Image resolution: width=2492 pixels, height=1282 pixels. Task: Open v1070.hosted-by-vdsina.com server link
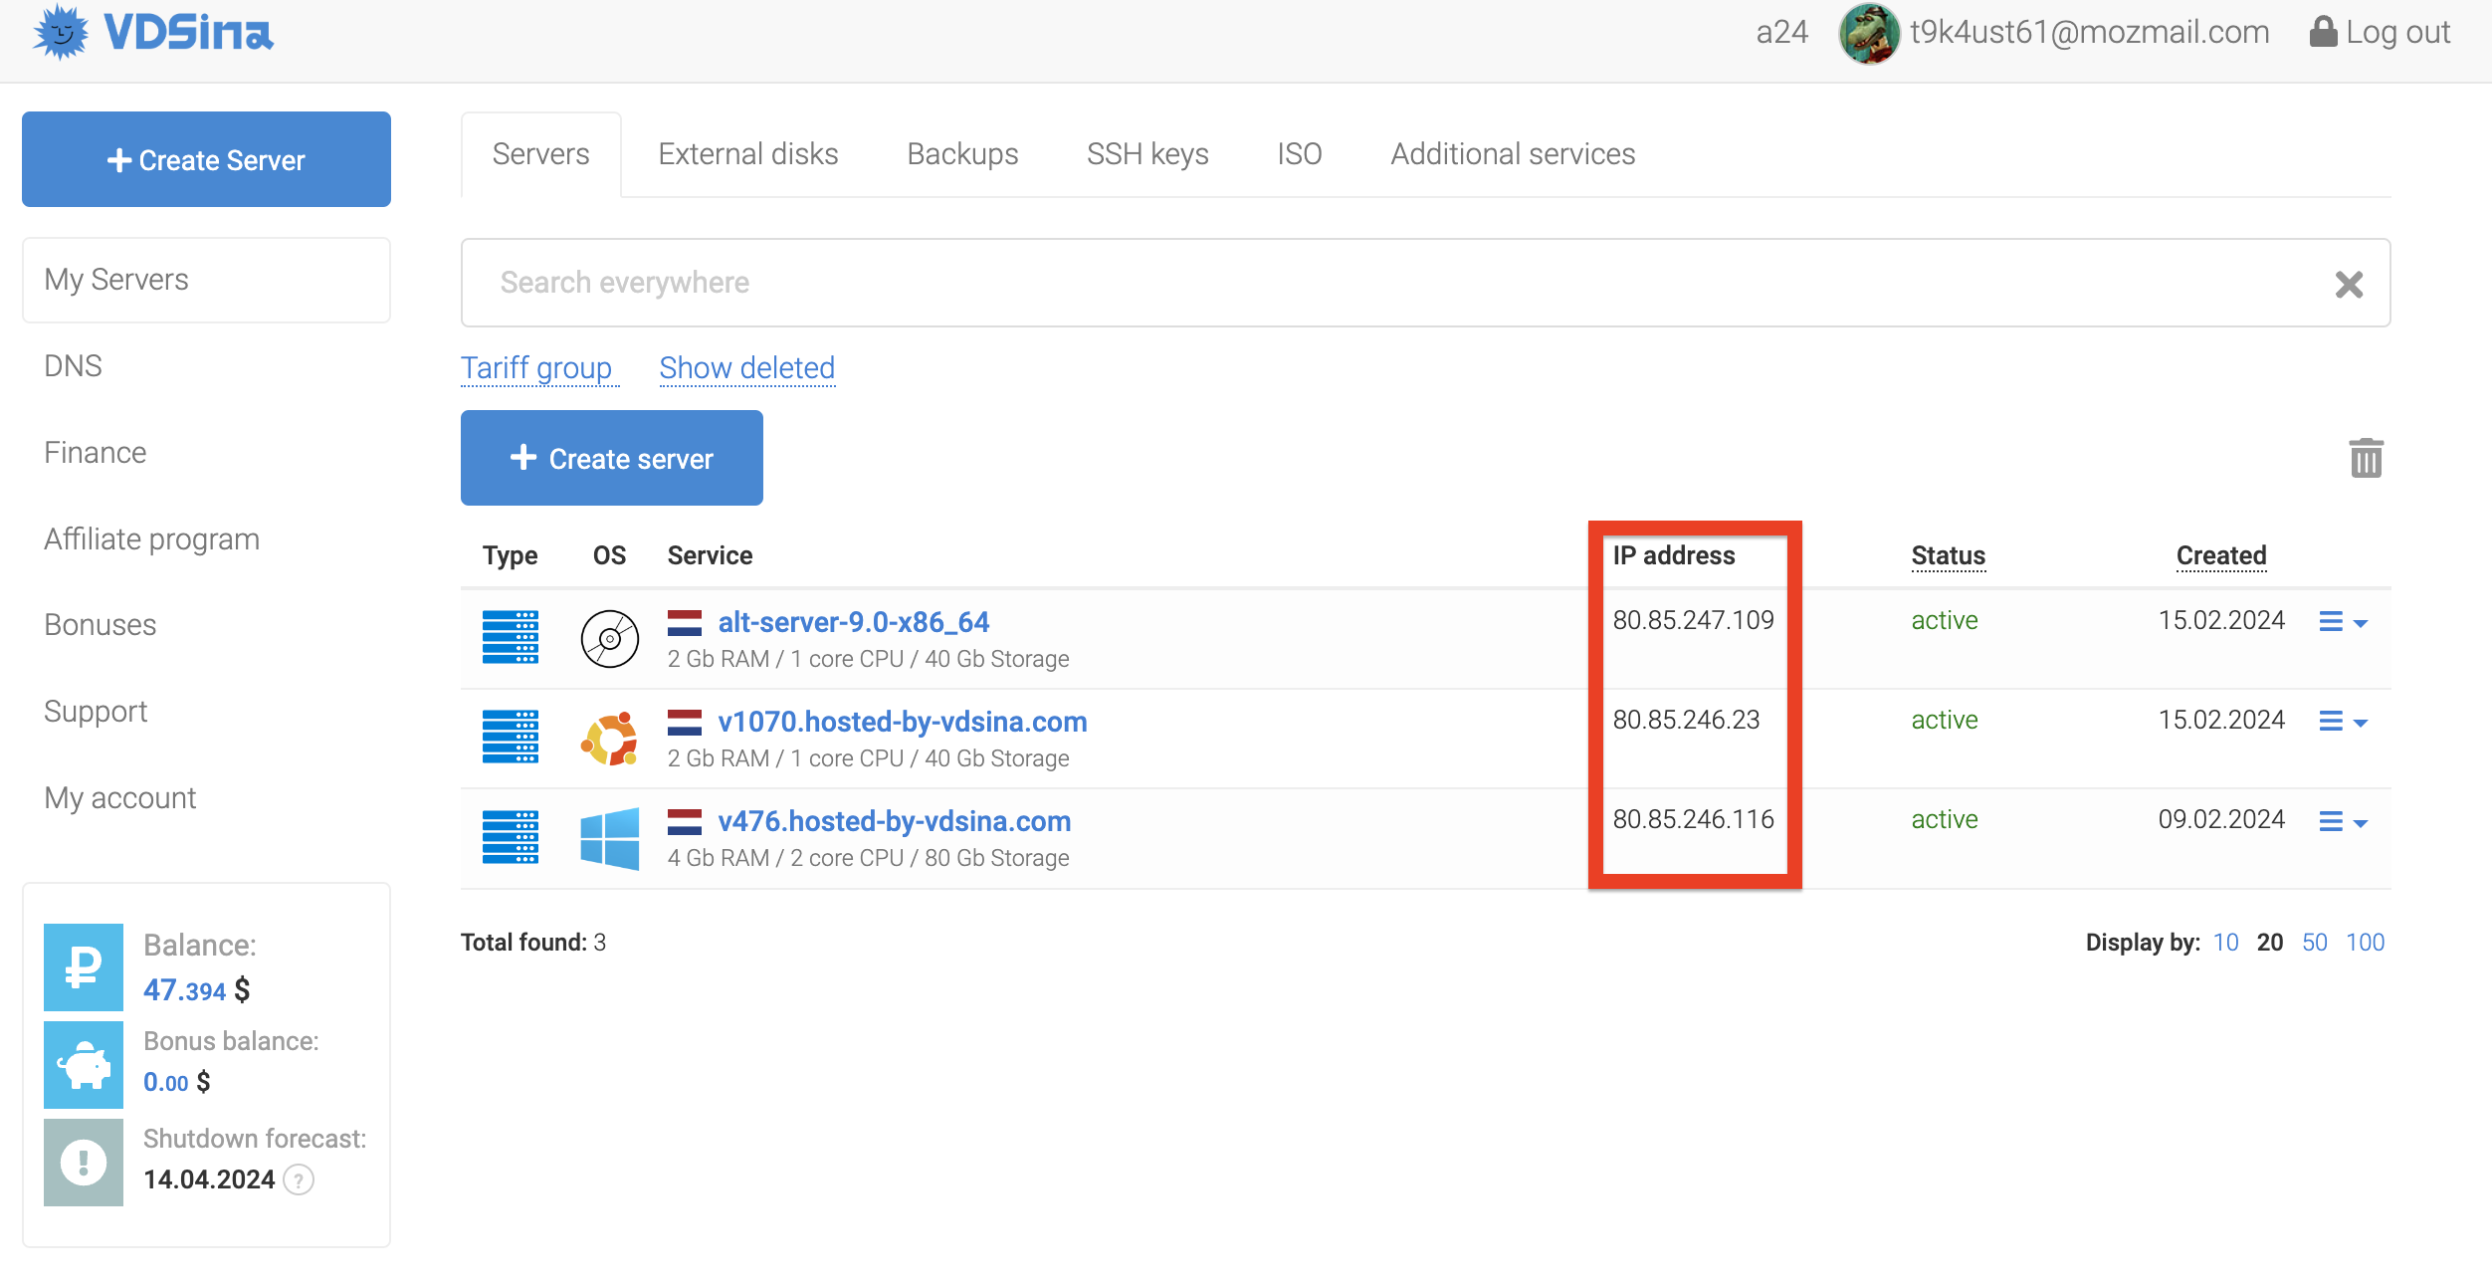[x=903, y=722]
